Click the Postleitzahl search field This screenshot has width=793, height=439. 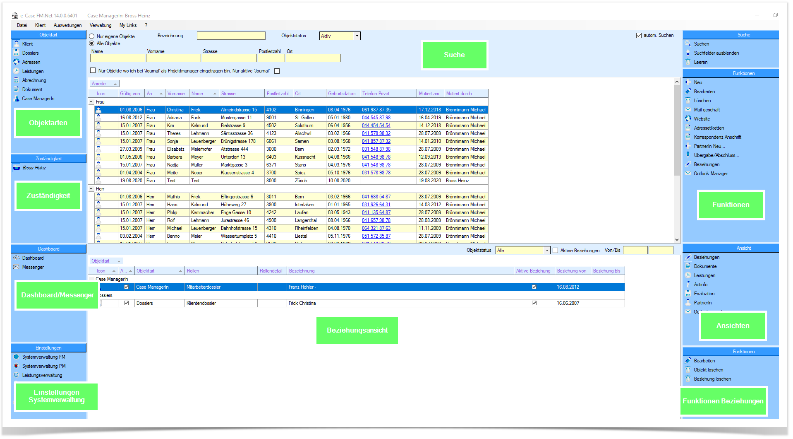pyautogui.click(x=271, y=58)
